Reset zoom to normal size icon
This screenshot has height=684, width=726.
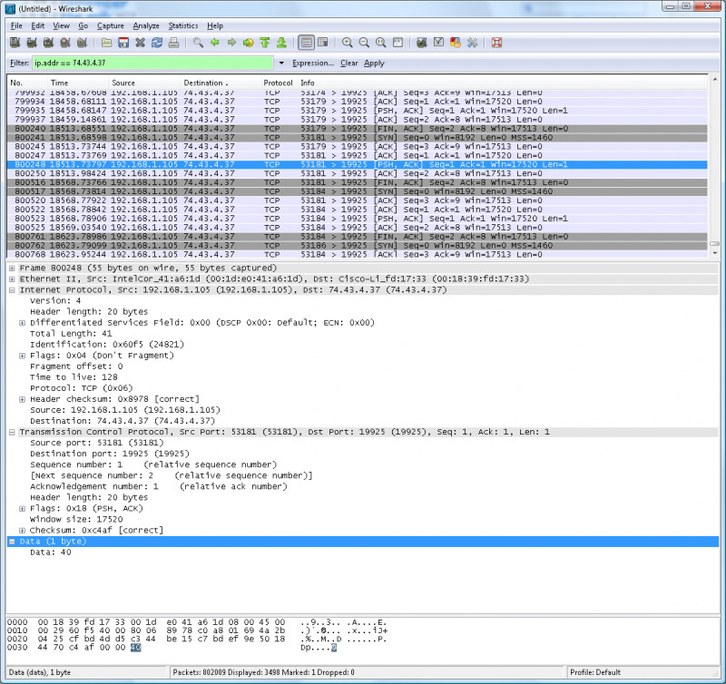380,43
